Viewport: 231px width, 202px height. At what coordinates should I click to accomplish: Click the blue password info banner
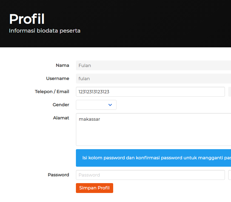point(153,158)
